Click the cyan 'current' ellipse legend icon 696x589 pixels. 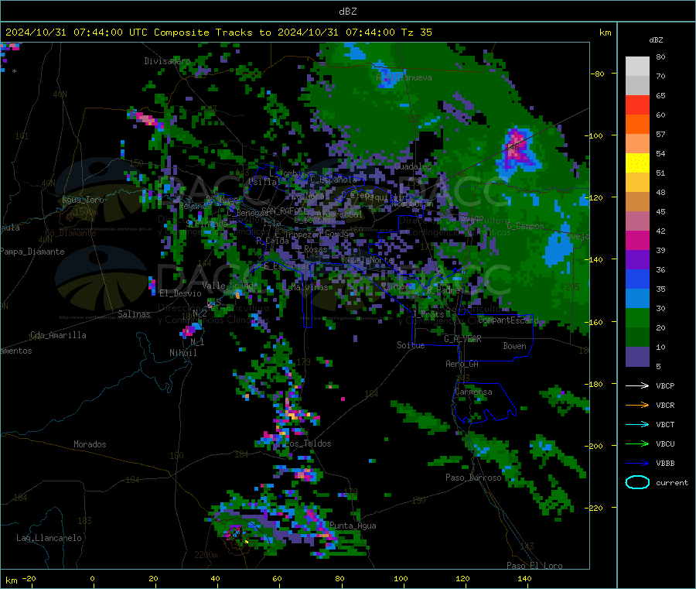pyautogui.click(x=637, y=482)
